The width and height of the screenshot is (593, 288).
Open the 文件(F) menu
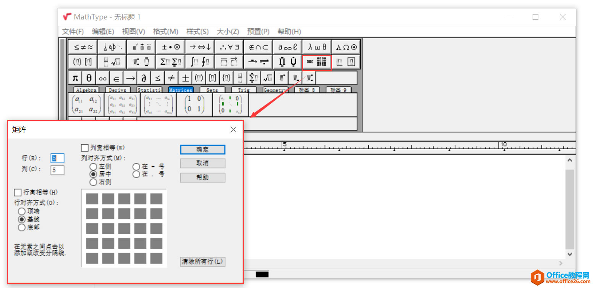pos(73,32)
